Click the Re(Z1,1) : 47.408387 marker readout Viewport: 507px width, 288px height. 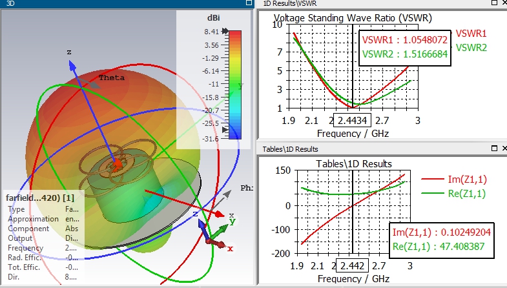(x=438, y=247)
